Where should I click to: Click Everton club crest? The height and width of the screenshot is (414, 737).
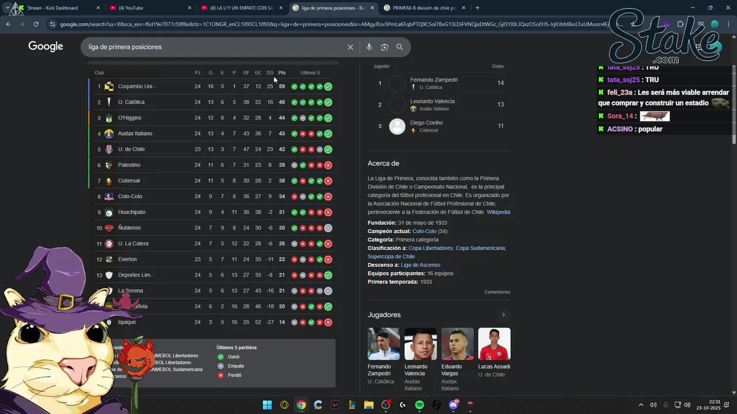click(x=109, y=259)
